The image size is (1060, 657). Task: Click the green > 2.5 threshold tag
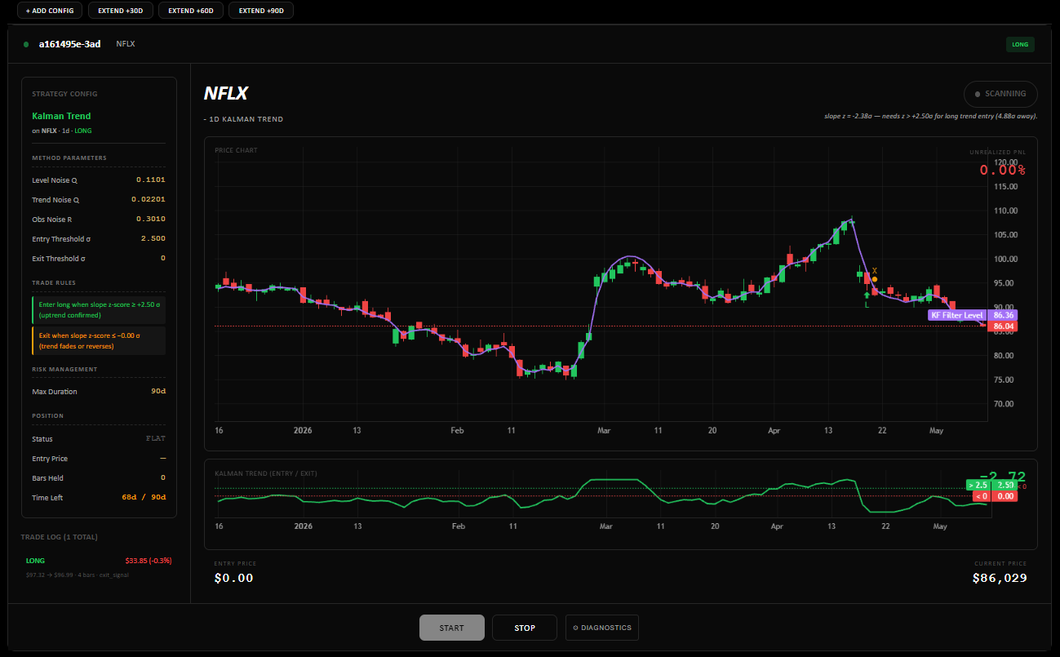977,485
